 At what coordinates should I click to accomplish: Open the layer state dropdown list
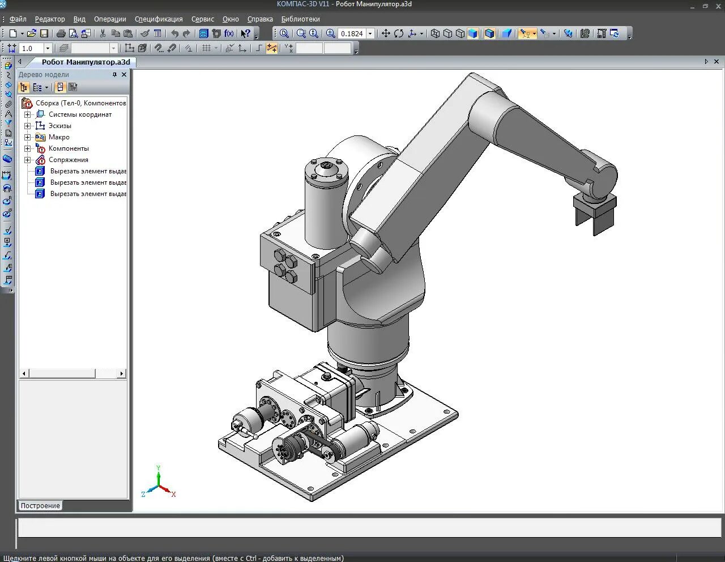(113, 49)
